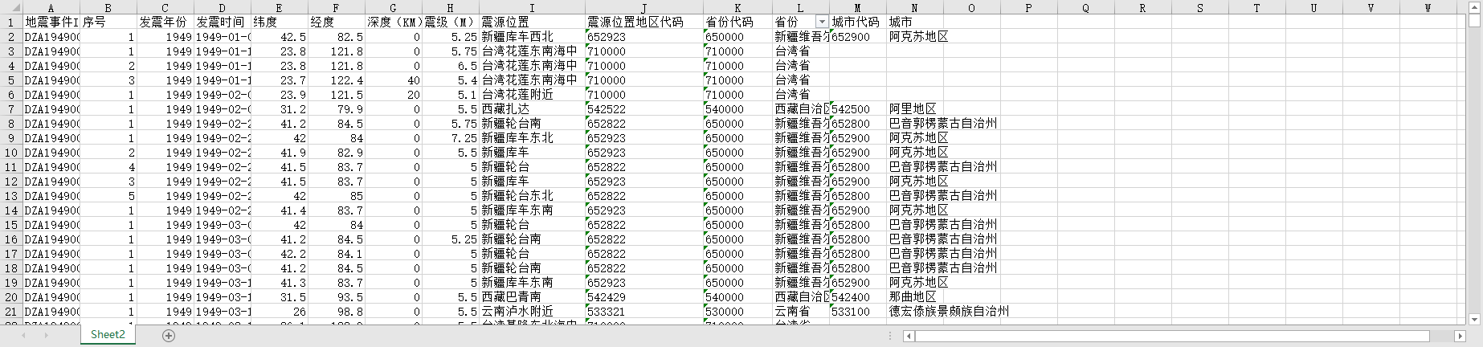
Task: Click the 震源位置 header cell
Action: tap(532, 22)
